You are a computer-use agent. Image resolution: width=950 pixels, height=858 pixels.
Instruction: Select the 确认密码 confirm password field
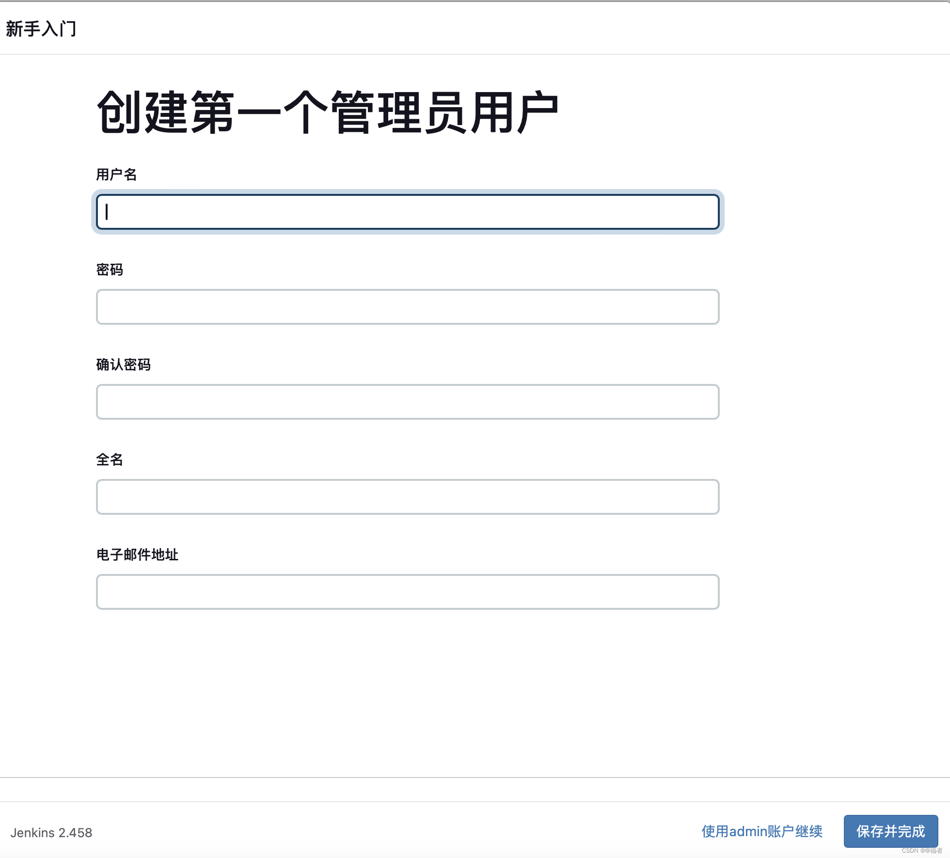[x=408, y=402]
